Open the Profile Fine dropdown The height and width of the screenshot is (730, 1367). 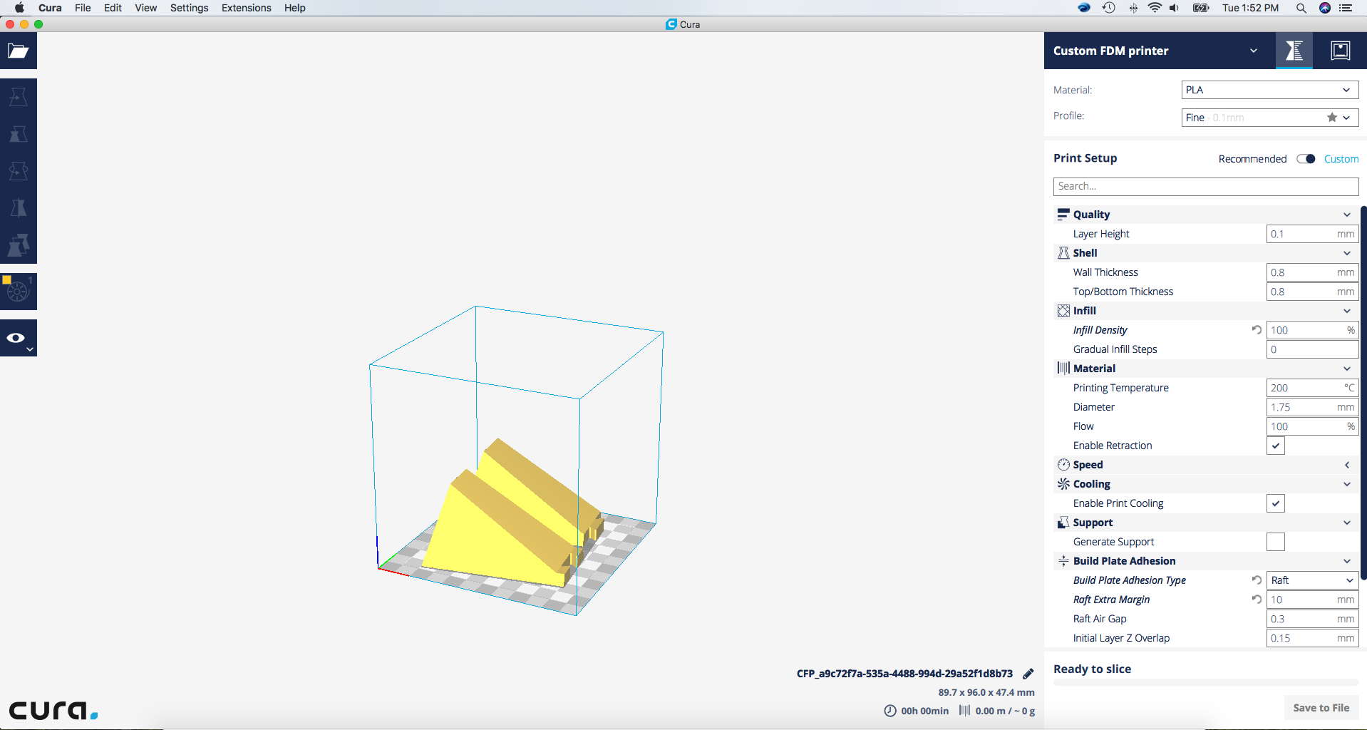pos(1270,118)
